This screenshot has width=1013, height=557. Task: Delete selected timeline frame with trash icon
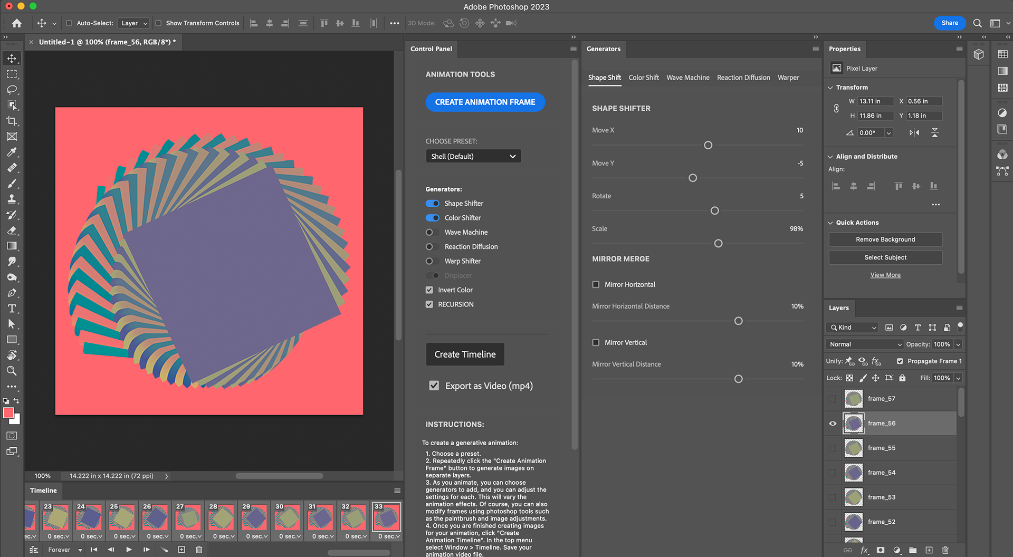pos(199,550)
